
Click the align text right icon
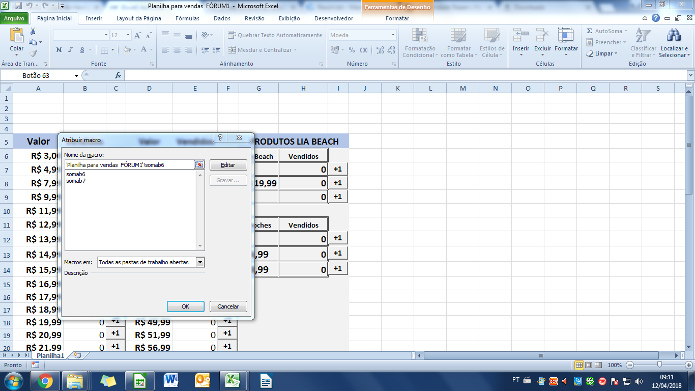[189, 50]
